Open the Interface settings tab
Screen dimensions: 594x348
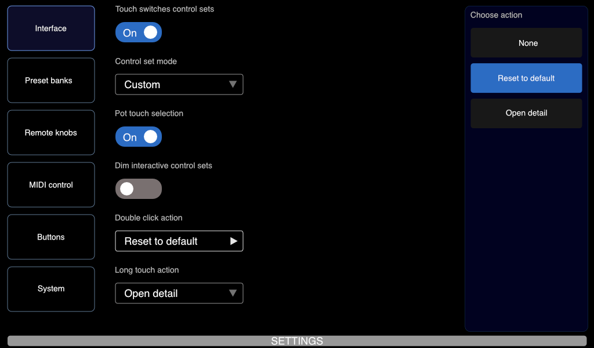pyautogui.click(x=51, y=28)
